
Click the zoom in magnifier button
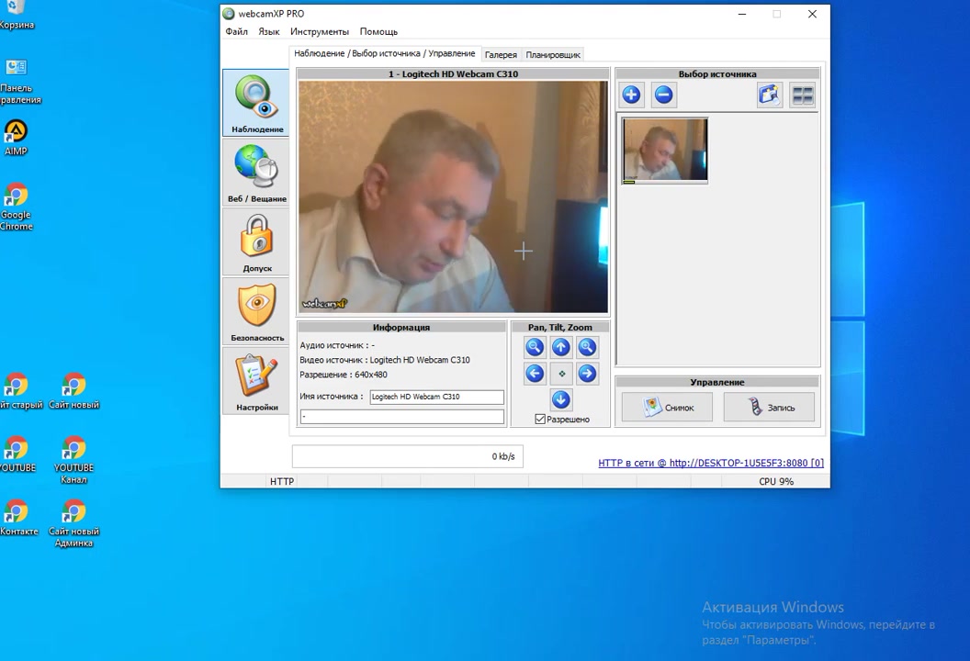pos(587,347)
